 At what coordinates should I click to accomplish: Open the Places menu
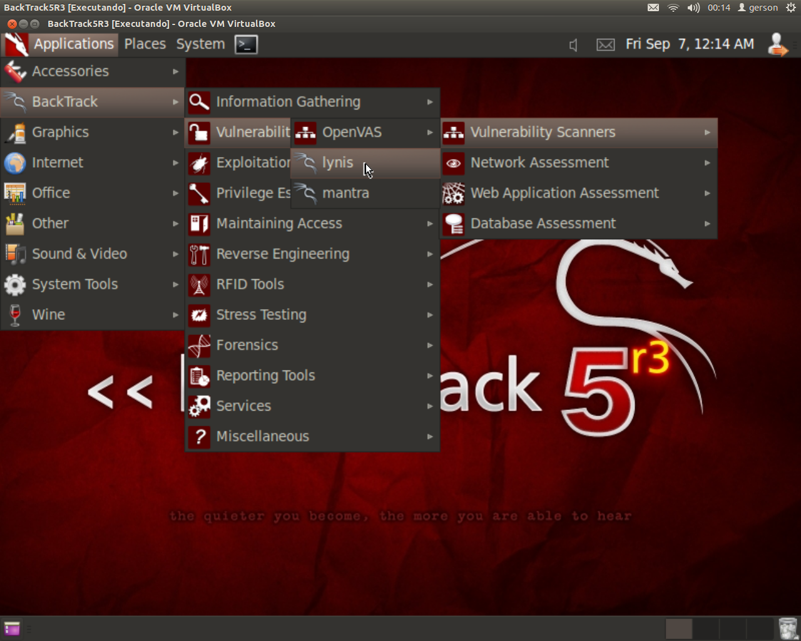pos(145,44)
